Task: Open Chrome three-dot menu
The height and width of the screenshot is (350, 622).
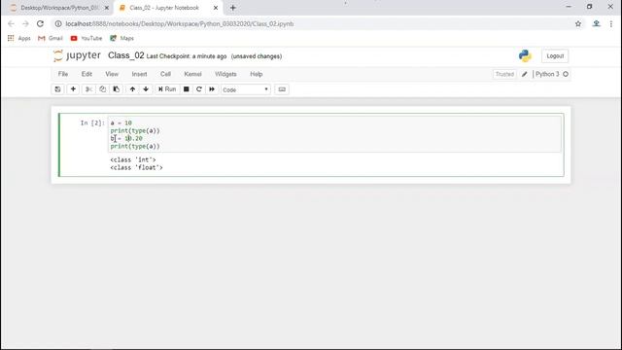Action: tap(611, 23)
